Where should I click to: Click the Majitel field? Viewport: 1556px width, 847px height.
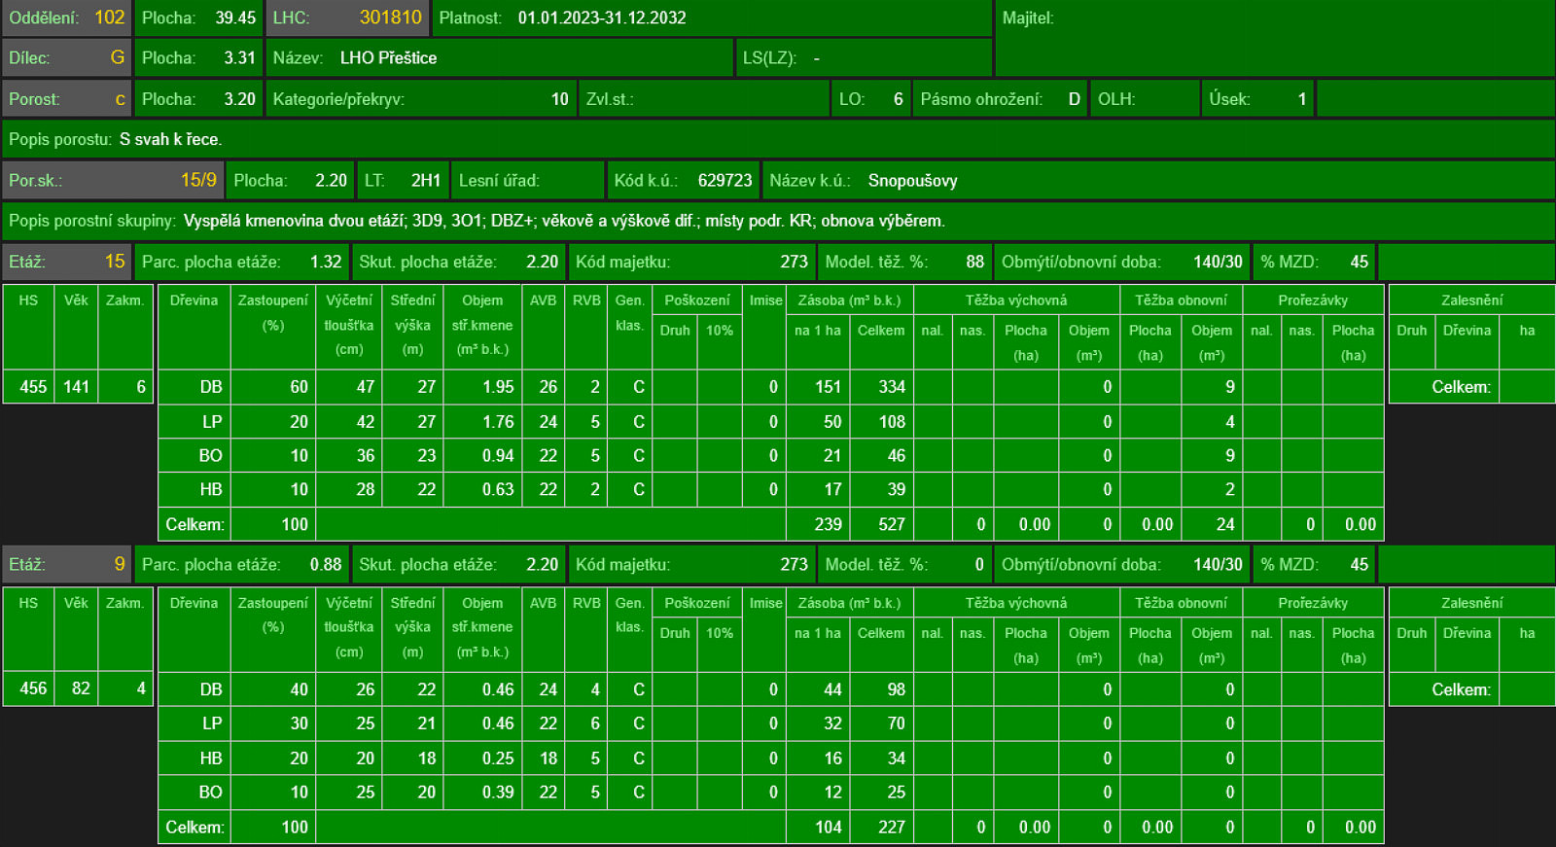click(1275, 38)
